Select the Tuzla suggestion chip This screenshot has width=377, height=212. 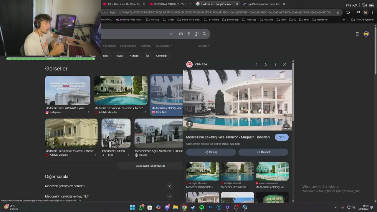pyautogui.click(x=119, y=56)
